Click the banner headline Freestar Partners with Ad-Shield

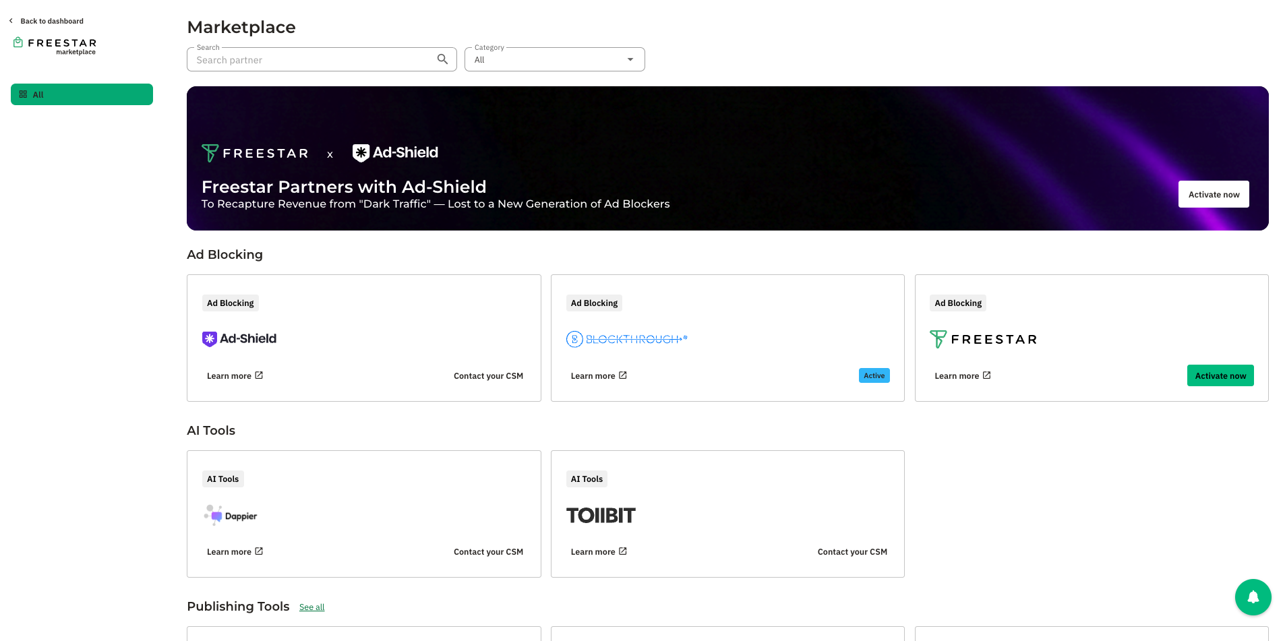[344, 187]
